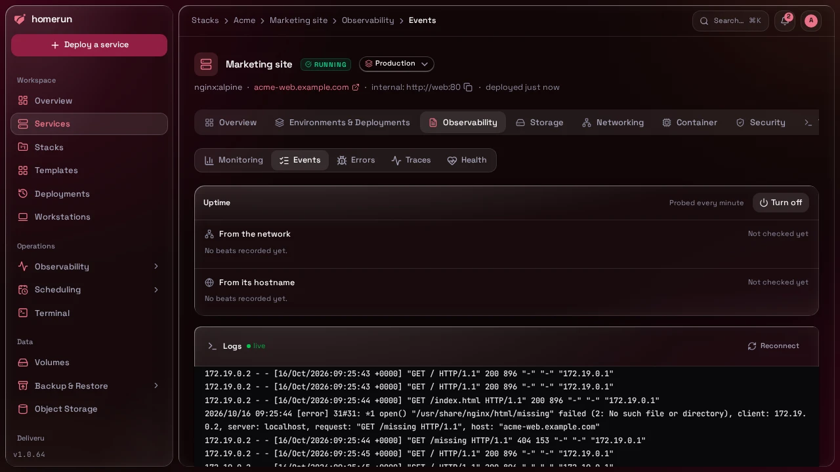
Task: Click the Templates sidebar icon
Action: (23, 170)
